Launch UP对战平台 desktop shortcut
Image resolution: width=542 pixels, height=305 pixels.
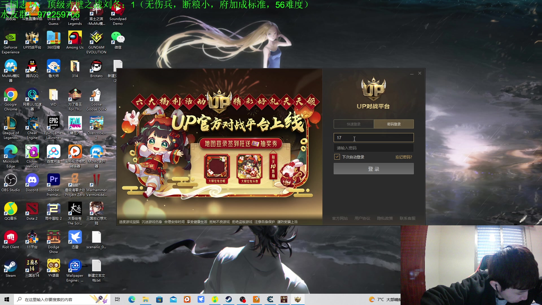(32, 40)
